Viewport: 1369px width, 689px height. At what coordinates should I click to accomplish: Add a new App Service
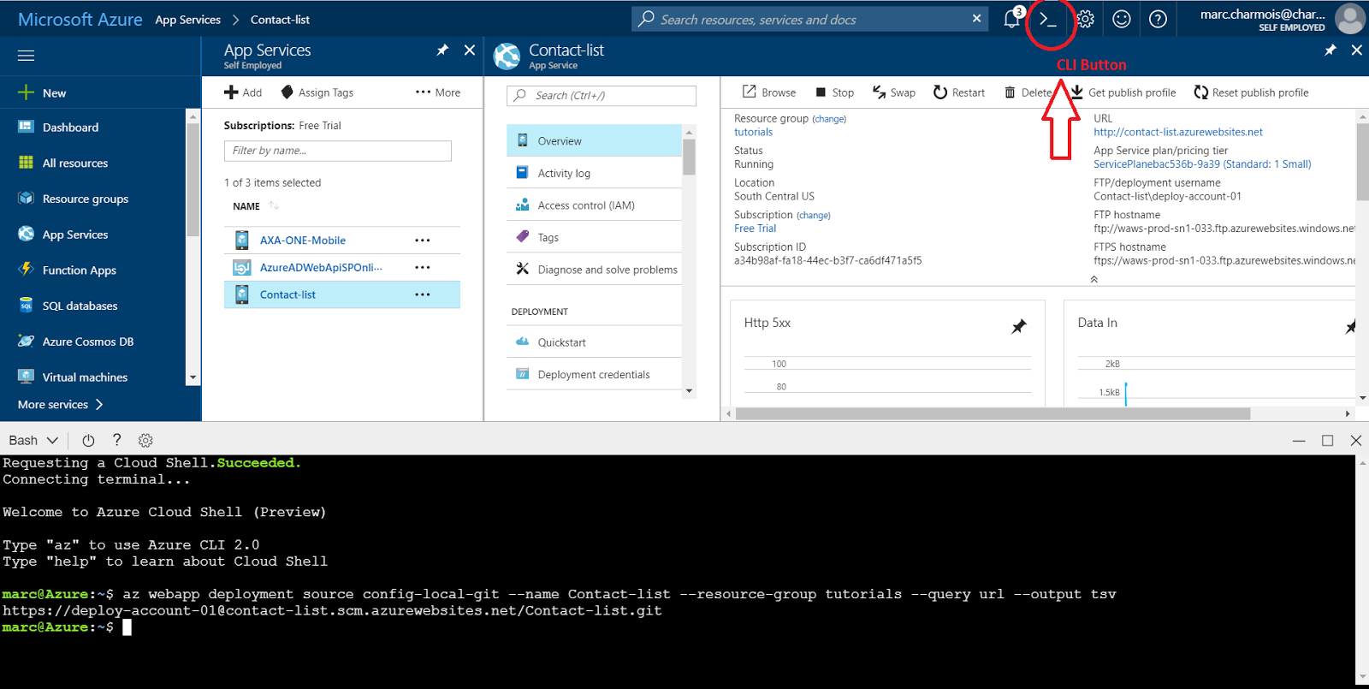[x=243, y=92]
